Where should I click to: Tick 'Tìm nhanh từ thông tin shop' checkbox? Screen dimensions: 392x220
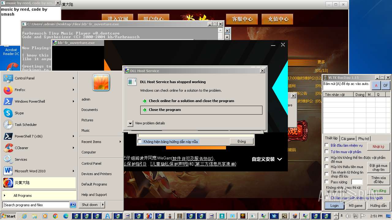click(327, 174)
